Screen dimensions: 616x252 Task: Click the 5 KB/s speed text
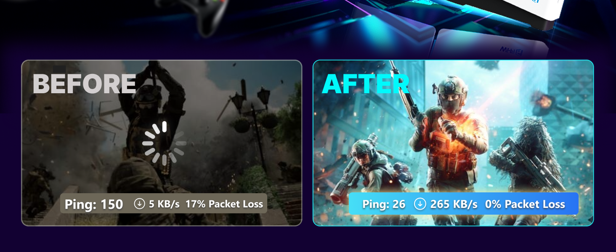pos(164,204)
